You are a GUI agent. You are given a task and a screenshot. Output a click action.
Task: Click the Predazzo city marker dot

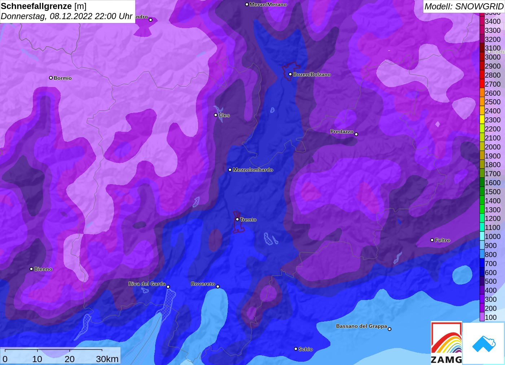tap(356, 134)
